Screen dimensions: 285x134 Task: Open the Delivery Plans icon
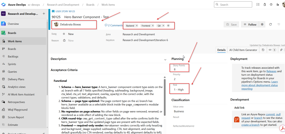pyautogui.click(x=4, y=79)
